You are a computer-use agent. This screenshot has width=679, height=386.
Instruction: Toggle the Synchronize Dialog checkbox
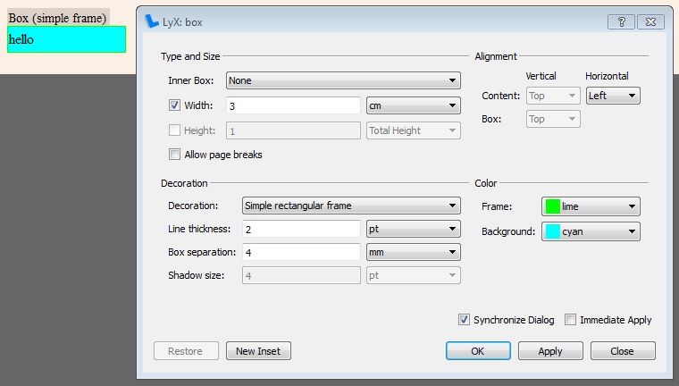pos(464,320)
